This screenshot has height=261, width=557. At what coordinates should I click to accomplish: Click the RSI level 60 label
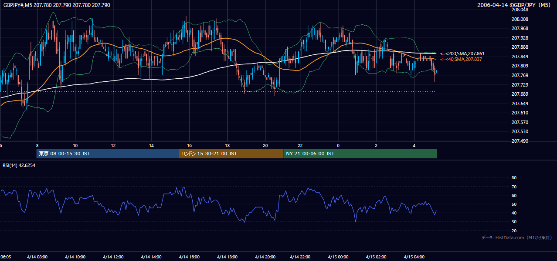pyautogui.click(x=514, y=195)
